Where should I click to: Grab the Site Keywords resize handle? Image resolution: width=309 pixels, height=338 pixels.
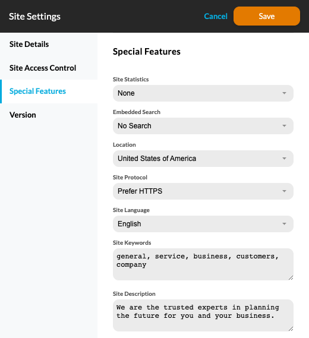pos(291,277)
